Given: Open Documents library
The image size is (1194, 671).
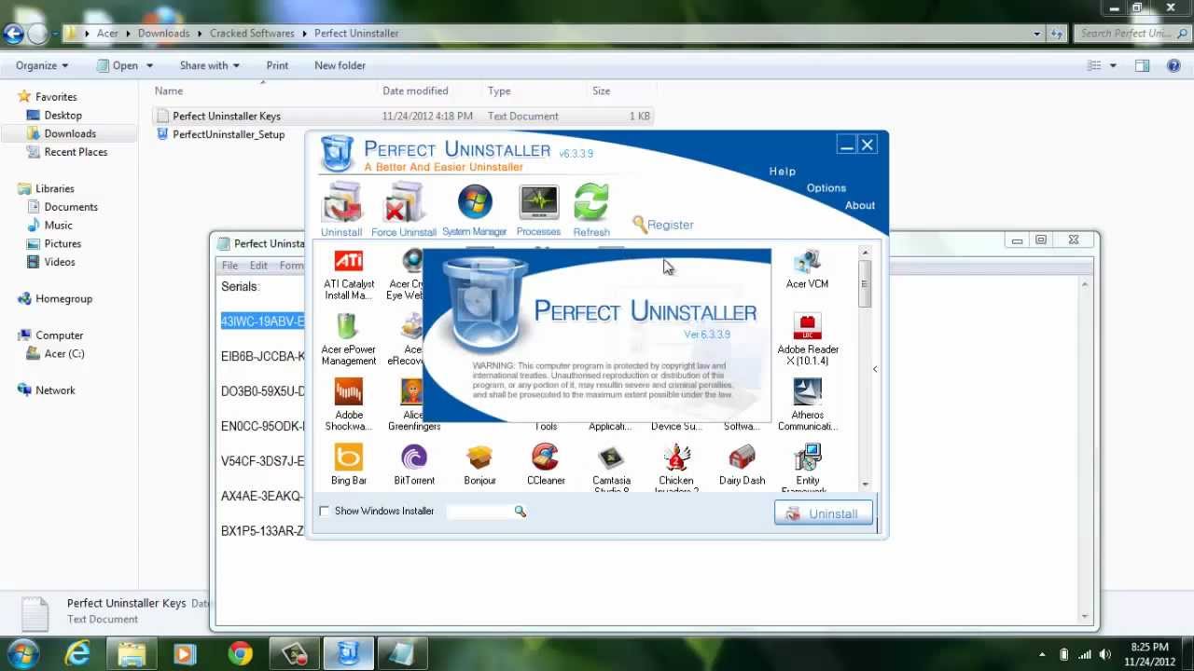Looking at the screenshot, I should point(71,207).
